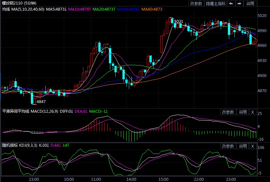Select the green MA20:4873 legend label

click(x=104, y=9)
